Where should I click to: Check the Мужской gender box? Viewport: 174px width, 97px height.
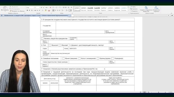[x=50, y=45]
